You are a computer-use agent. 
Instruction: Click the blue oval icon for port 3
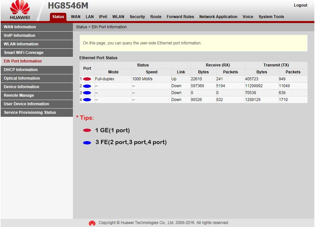[87, 93]
